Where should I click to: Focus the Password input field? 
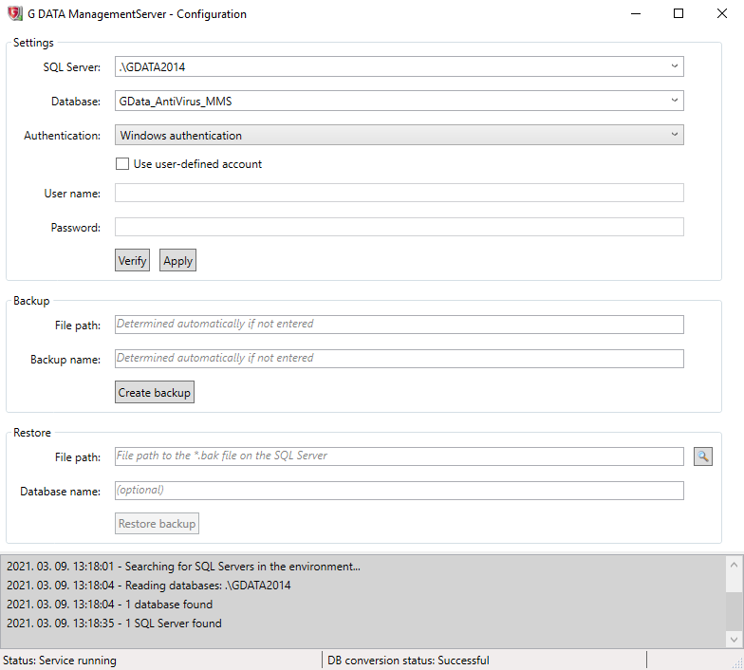click(399, 227)
